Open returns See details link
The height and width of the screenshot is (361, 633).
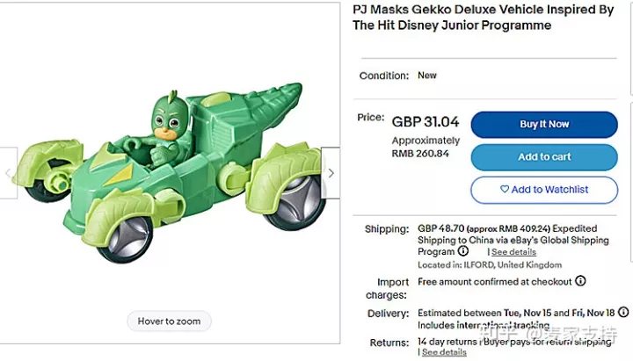444,352
